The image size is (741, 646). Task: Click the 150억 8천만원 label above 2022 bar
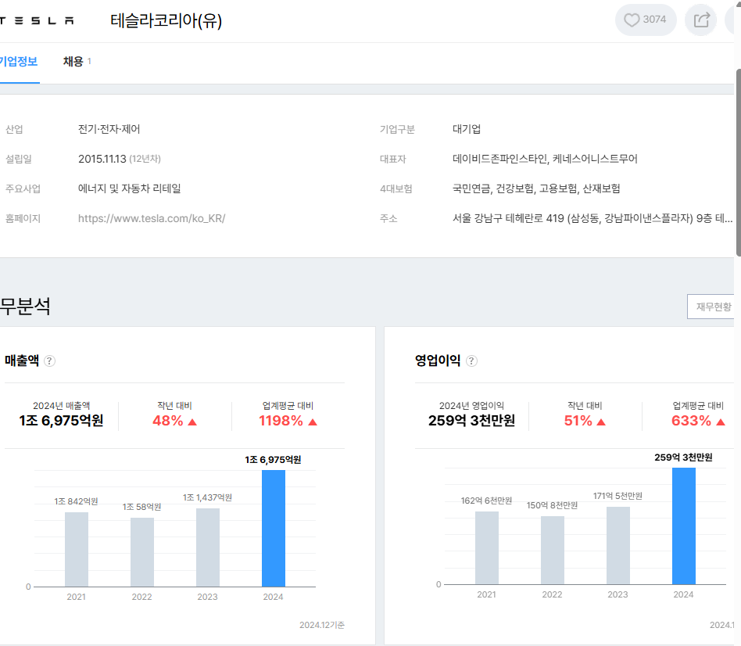552,505
